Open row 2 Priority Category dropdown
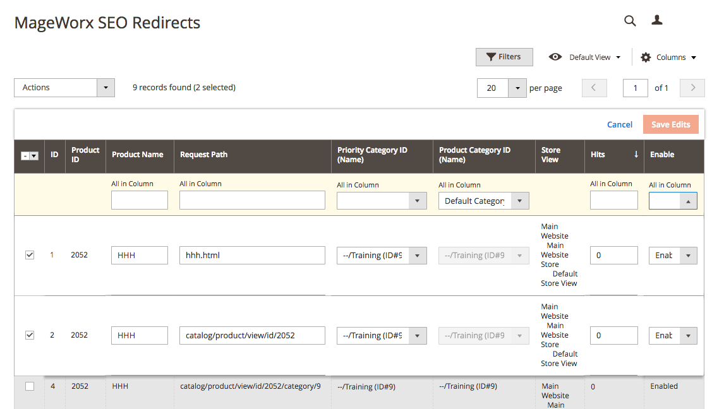 [382, 336]
